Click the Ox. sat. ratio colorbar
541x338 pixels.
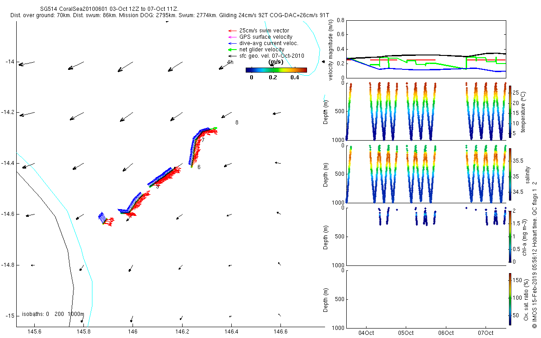(x=510, y=299)
